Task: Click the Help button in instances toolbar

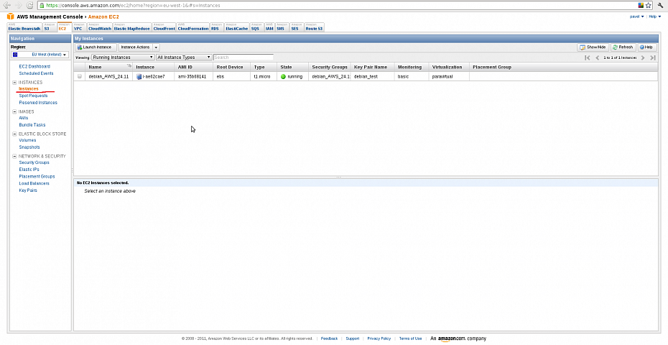Action: pyautogui.click(x=646, y=47)
